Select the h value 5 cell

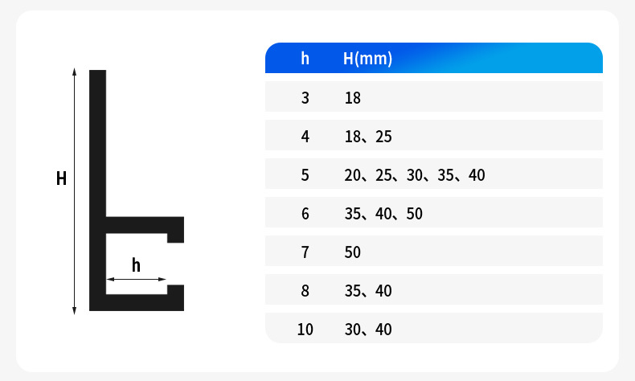point(305,175)
